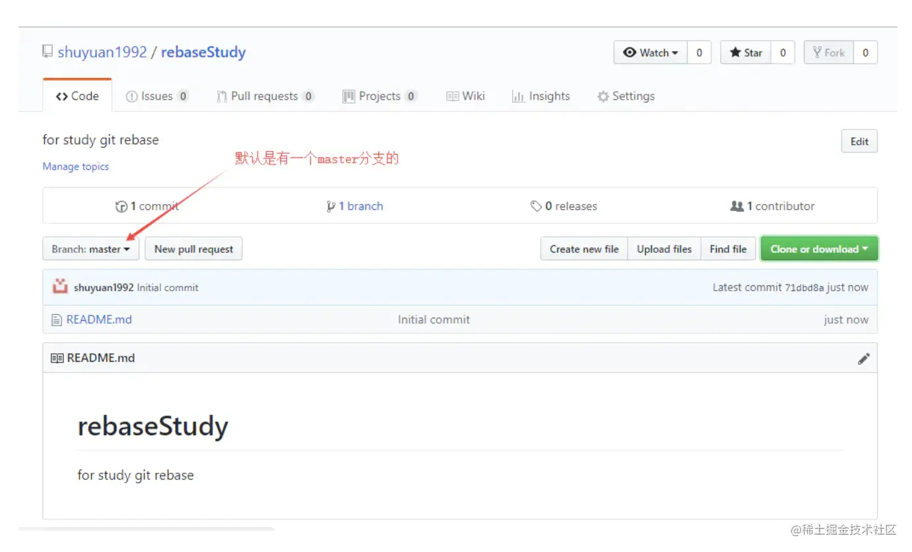Open the Wiki tab
Image resolution: width=912 pixels, height=552 pixels.
click(465, 96)
